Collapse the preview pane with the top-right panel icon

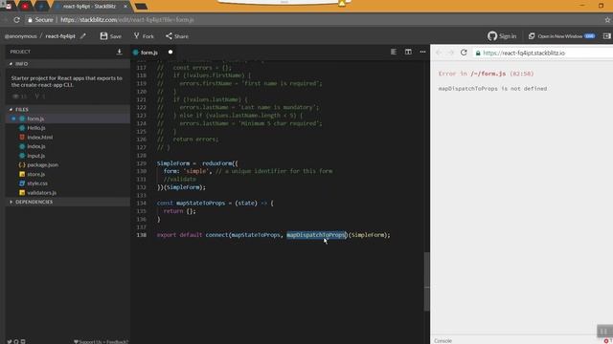click(x=606, y=36)
